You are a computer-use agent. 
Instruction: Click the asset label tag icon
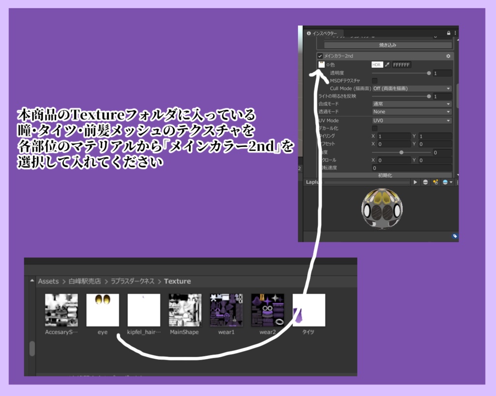tap(454, 236)
